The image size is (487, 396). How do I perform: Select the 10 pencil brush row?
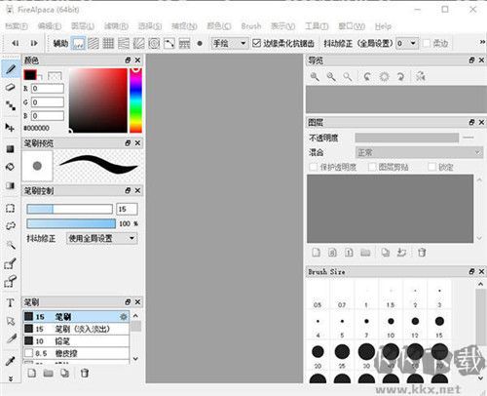pyautogui.click(x=76, y=341)
